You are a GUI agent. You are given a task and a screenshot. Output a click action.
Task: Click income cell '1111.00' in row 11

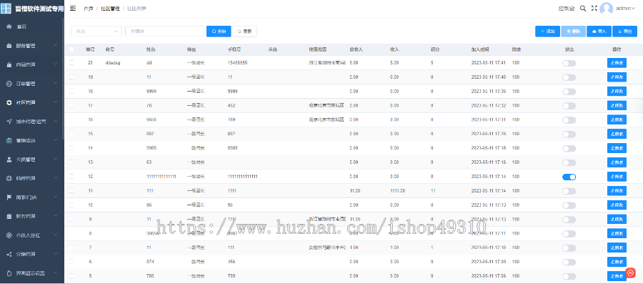pyautogui.click(x=398, y=191)
